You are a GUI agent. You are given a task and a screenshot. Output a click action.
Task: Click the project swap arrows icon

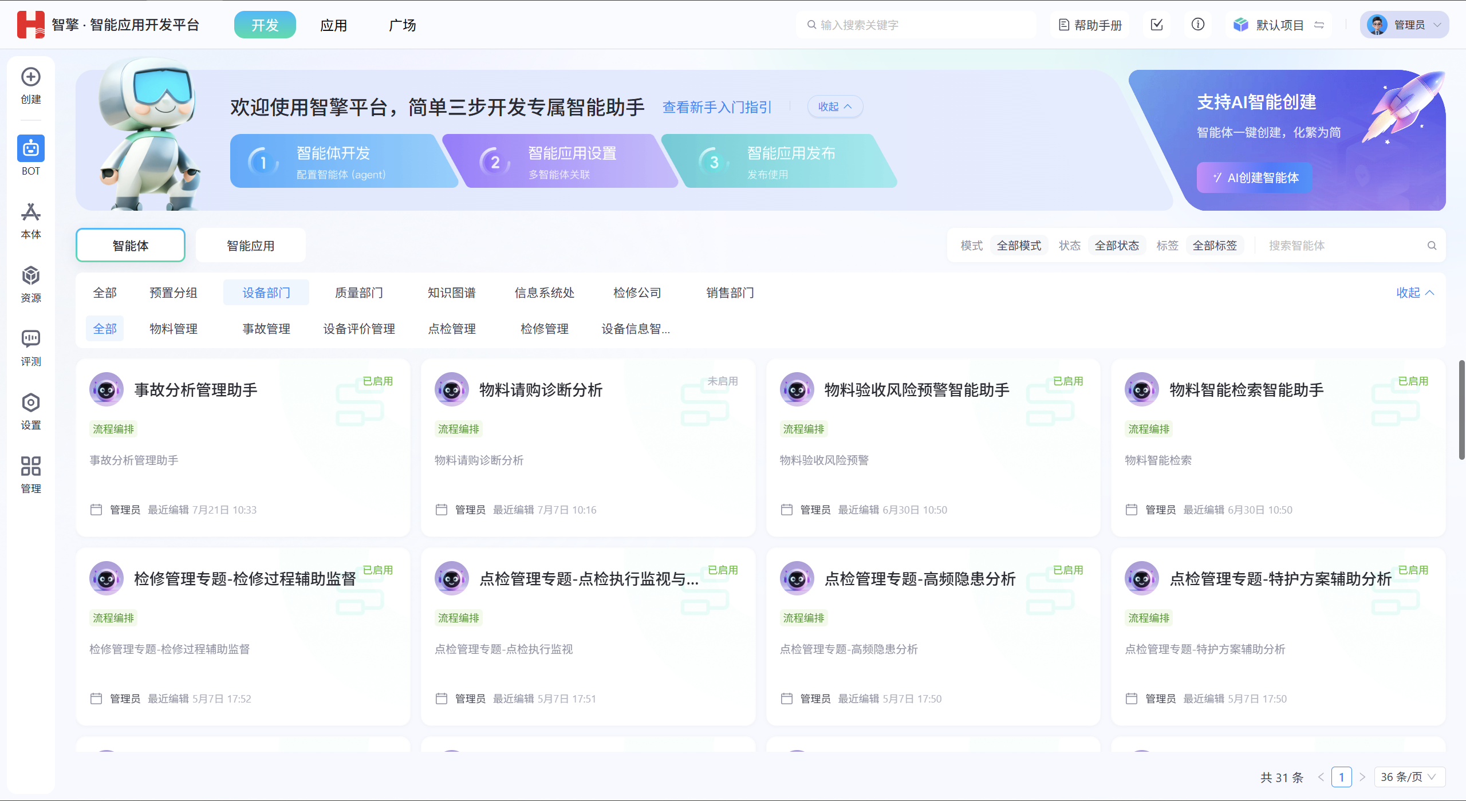pyautogui.click(x=1319, y=25)
